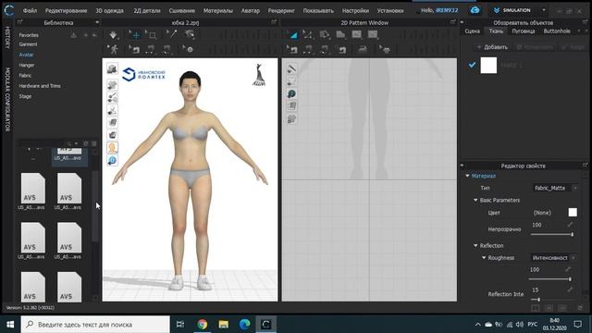
Task: Refresh the library file list icon
Action: tap(86, 143)
